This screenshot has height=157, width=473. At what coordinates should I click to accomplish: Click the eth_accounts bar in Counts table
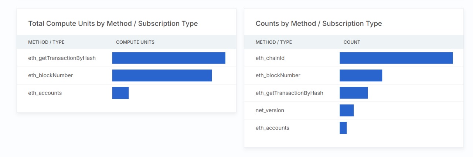tap(343, 128)
